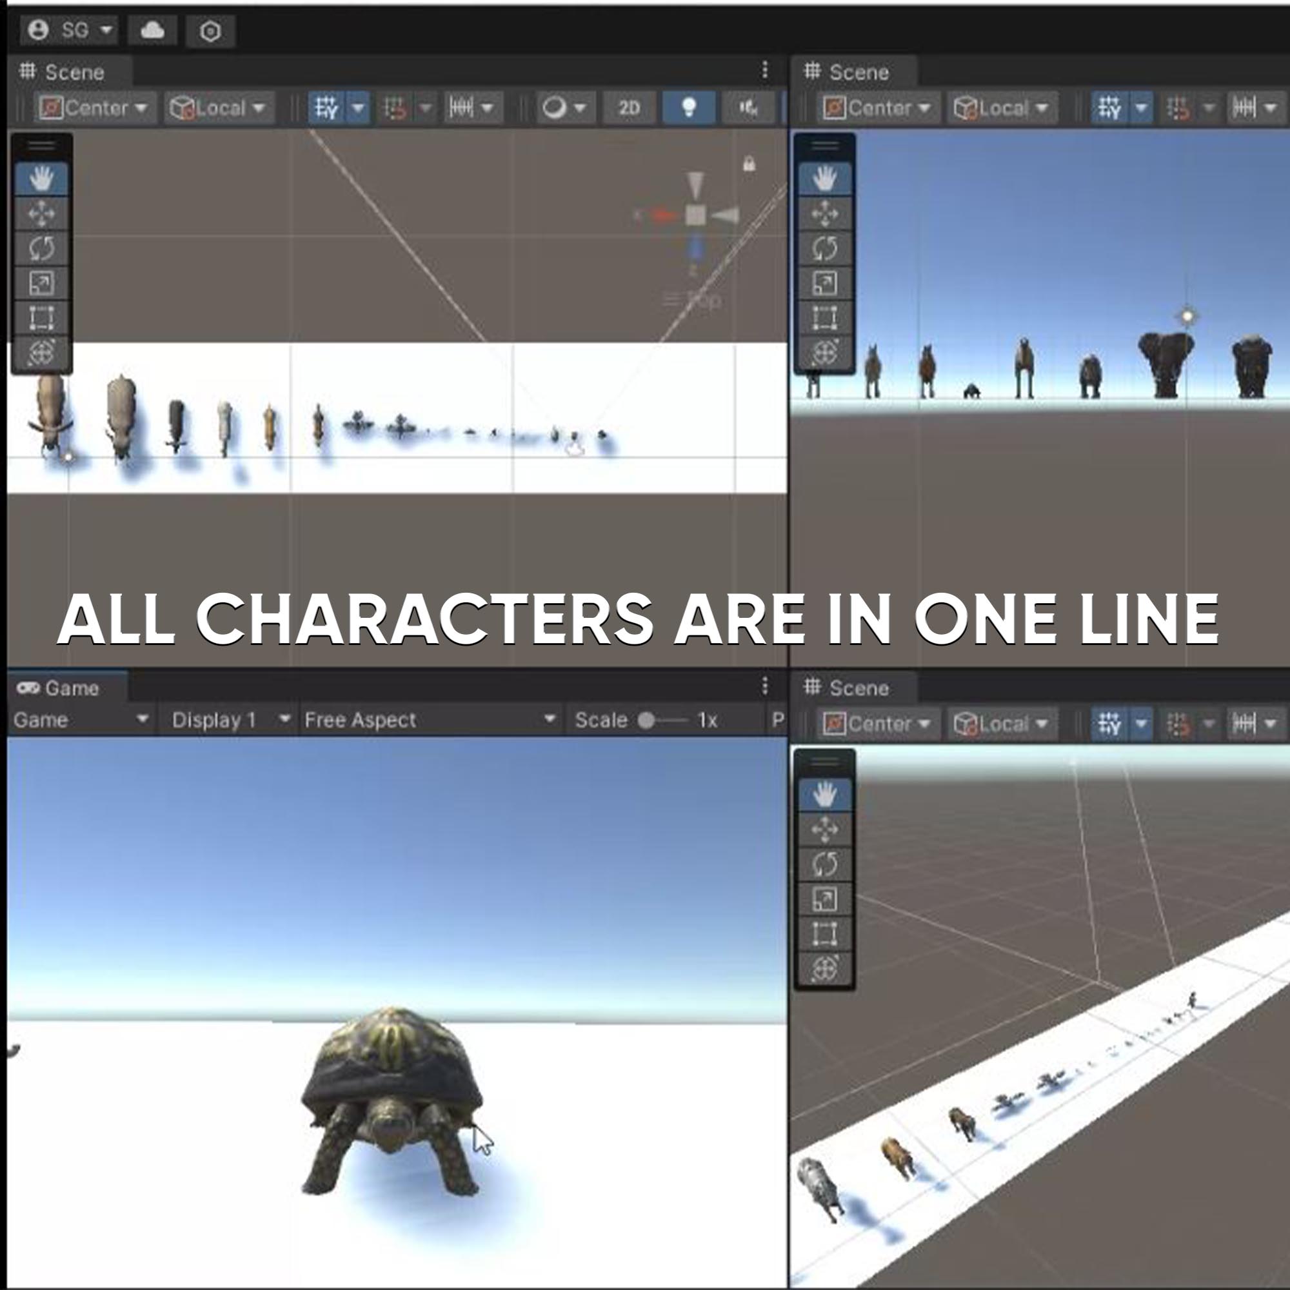Open snap increment dropdown in top-left Scene
The height and width of the screenshot is (1290, 1290).
click(x=426, y=108)
